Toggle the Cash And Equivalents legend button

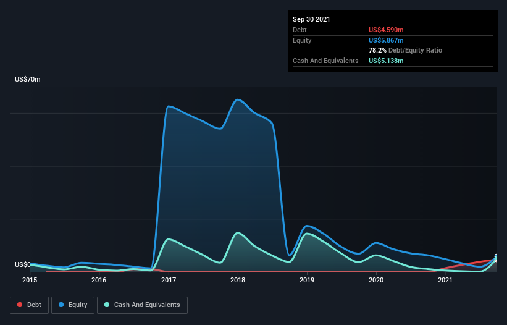tap(142, 305)
